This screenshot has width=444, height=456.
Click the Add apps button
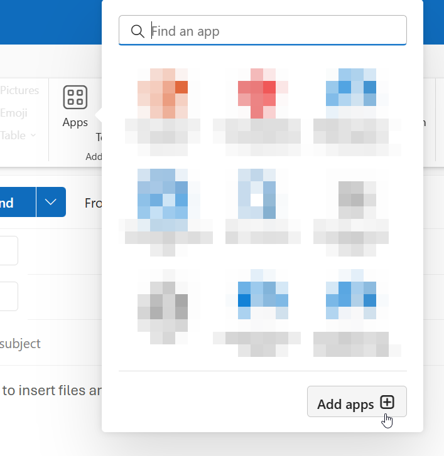point(356,403)
